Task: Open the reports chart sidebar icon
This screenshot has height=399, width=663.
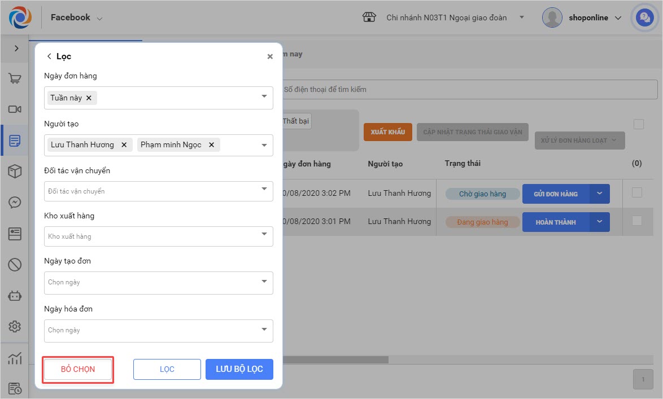Action: (x=15, y=358)
